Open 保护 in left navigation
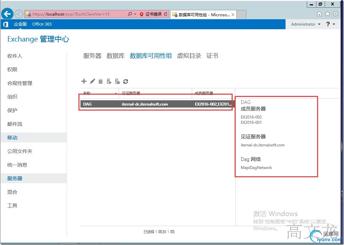Screen dimensions: 344x245 [x=12, y=110]
